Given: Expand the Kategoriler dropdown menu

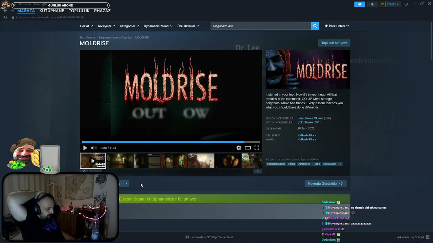Looking at the screenshot, I should tap(129, 26).
